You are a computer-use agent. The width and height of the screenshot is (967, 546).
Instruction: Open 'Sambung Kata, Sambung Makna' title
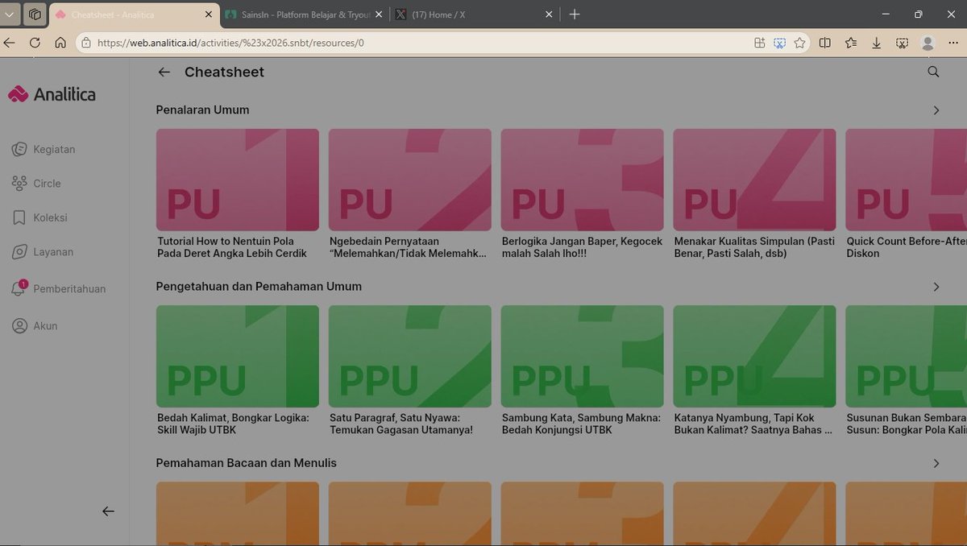(x=581, y=424)
